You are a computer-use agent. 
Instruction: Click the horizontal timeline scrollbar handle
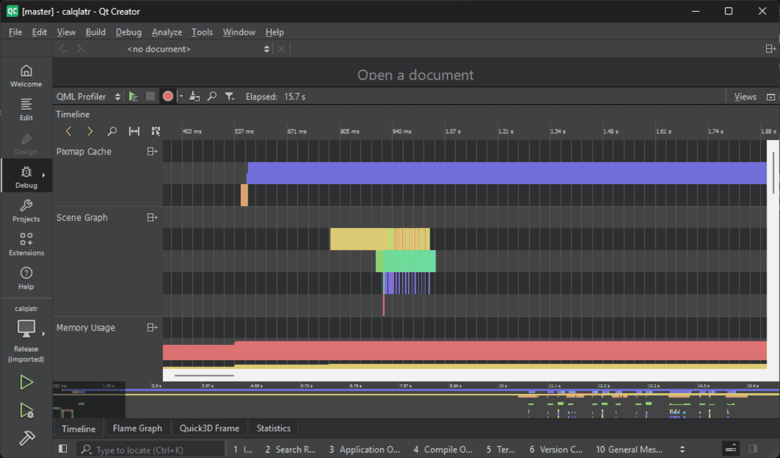coord(204,375)
